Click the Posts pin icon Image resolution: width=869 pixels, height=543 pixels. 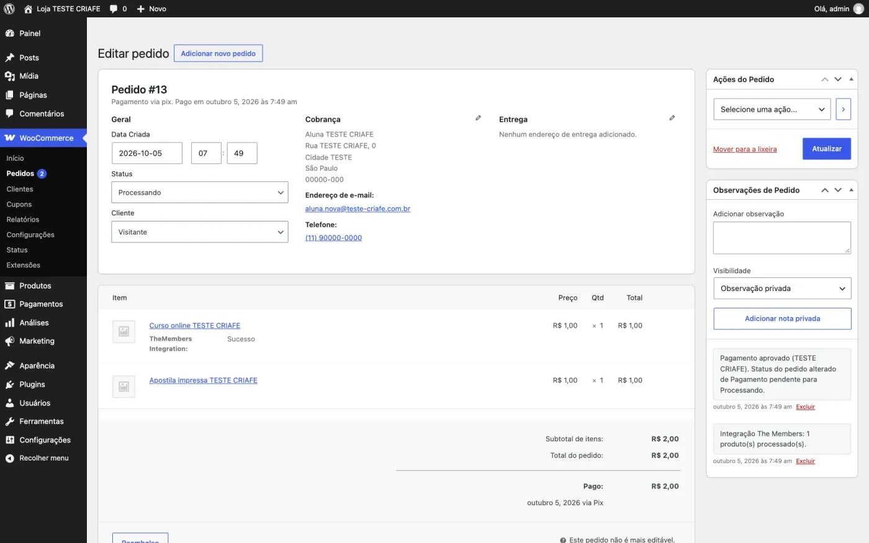pos(10,58)
